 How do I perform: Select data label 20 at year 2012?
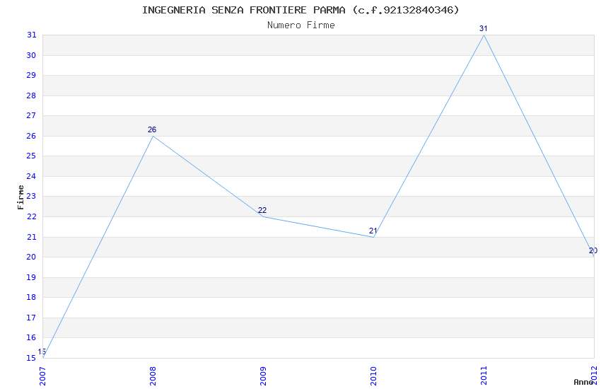tap(593, 250)
